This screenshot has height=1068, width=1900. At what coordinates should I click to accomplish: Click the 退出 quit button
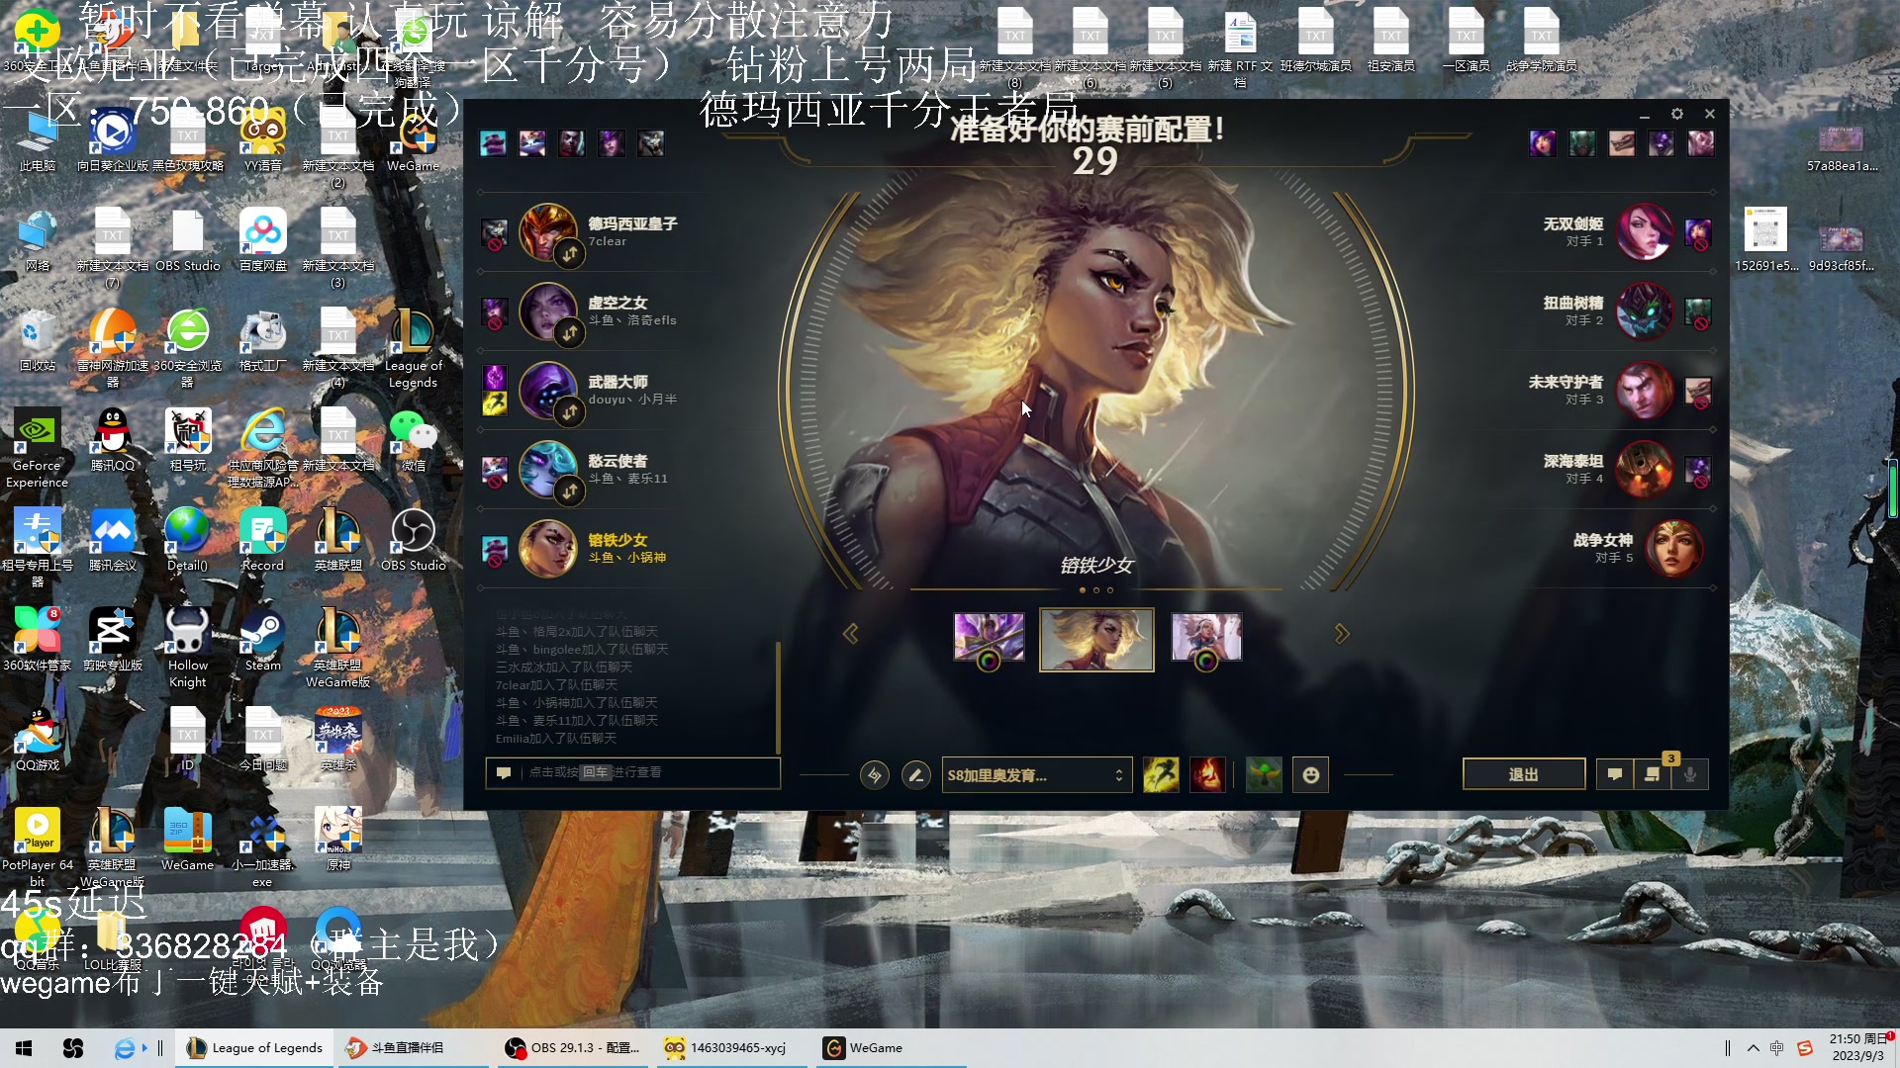[1524, 774]
